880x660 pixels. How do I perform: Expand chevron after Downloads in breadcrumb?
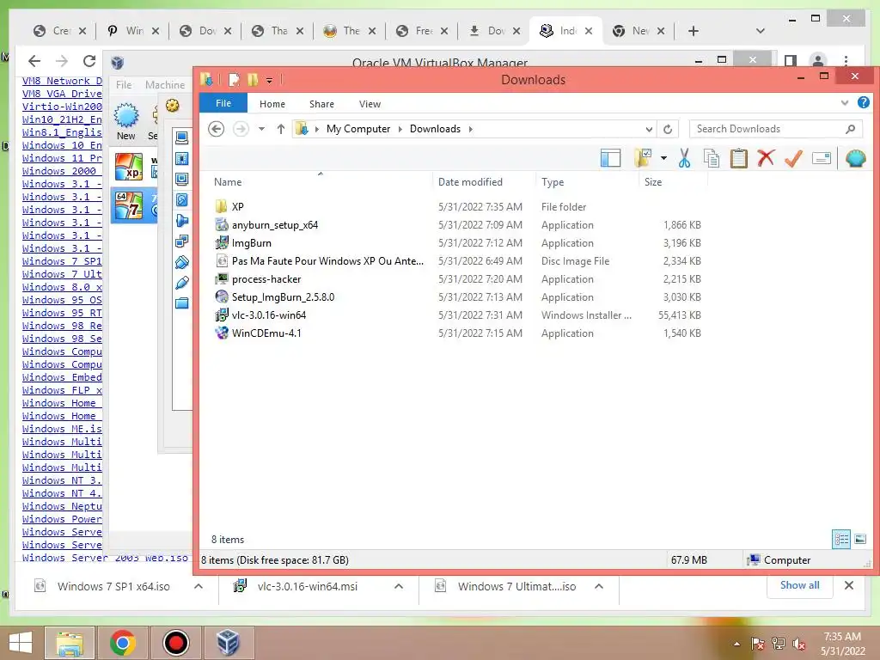click(x=470, y=129)
